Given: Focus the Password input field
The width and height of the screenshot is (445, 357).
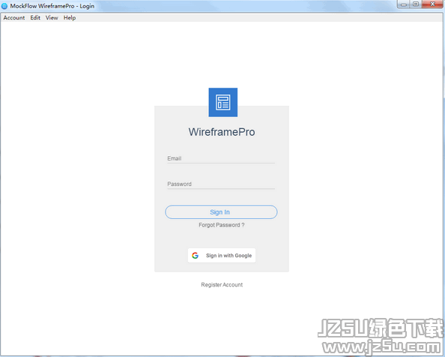Looking at the screenshot, I should 221,184.
